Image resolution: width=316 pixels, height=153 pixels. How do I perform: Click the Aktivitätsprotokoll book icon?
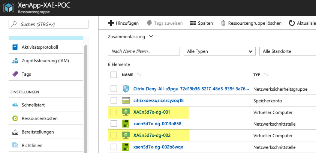(x=15, y=47)
